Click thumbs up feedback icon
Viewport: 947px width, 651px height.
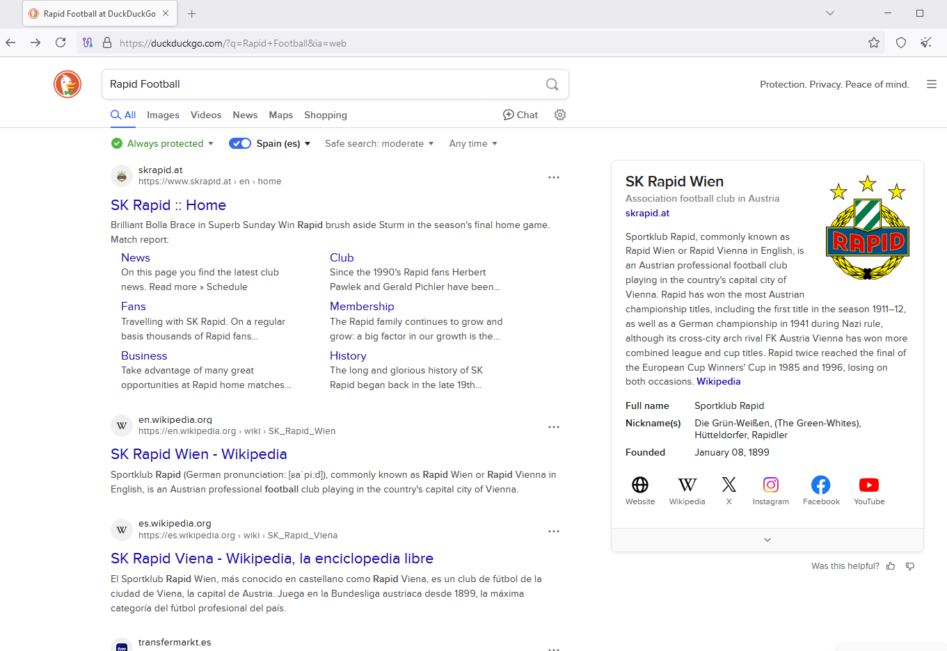coord(891,566)
